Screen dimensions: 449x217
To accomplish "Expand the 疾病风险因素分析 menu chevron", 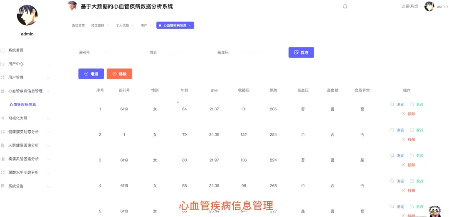I will (48, 159).
